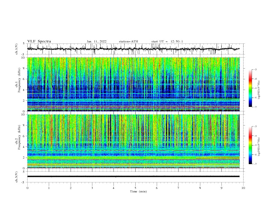Click the "station=ATH" header label
Image resolution: width=274 pixels, height=211 pixels.
point(128,41)
